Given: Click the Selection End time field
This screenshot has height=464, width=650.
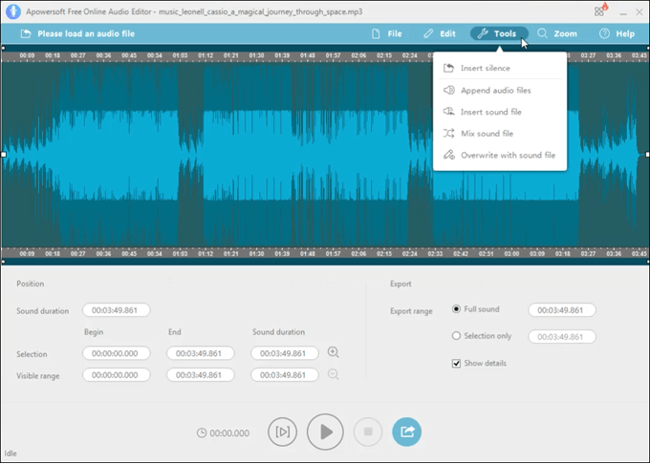Looking at the screenshot, I should tap(200, 353).
